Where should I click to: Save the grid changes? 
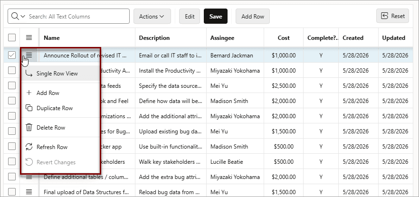point(216,16)
